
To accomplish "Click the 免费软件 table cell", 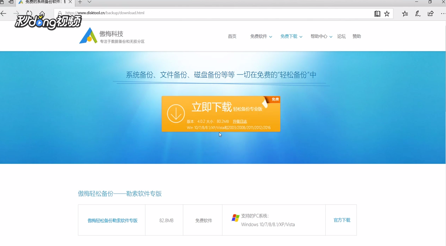I will (203, 221).
